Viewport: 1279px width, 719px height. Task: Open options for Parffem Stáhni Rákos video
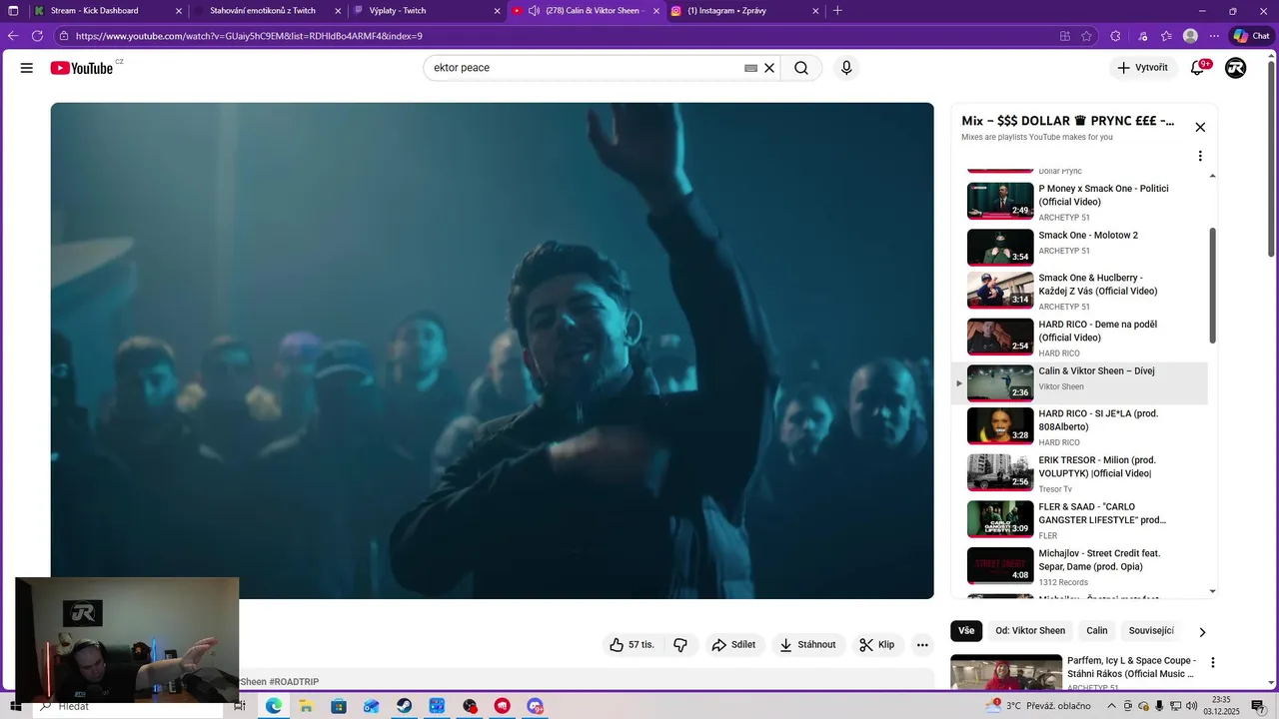coord(1213,662)
